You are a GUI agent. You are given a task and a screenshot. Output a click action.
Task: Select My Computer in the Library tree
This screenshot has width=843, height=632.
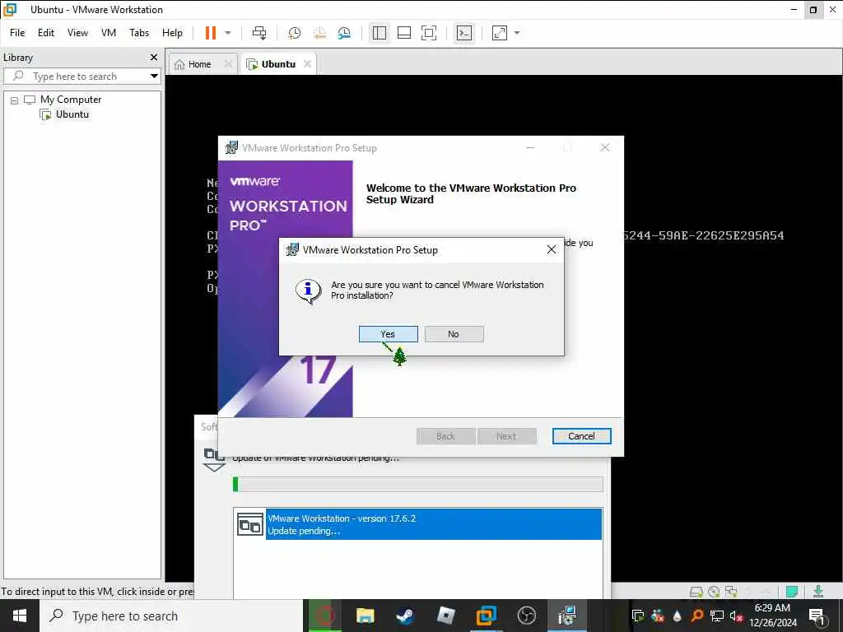tap(71, 100)
